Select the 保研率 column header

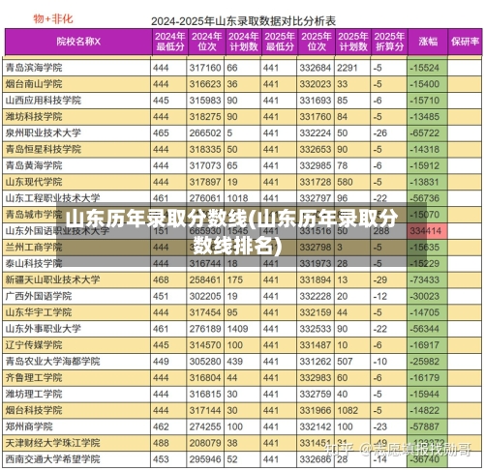(x=465, y=42)
